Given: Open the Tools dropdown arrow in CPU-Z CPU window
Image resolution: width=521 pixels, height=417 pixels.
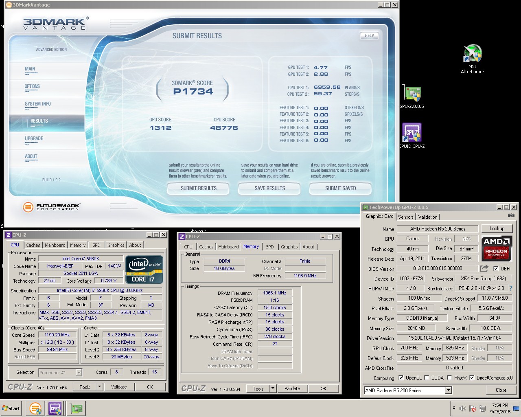Looking at the screenshot, I should (99, 387).
